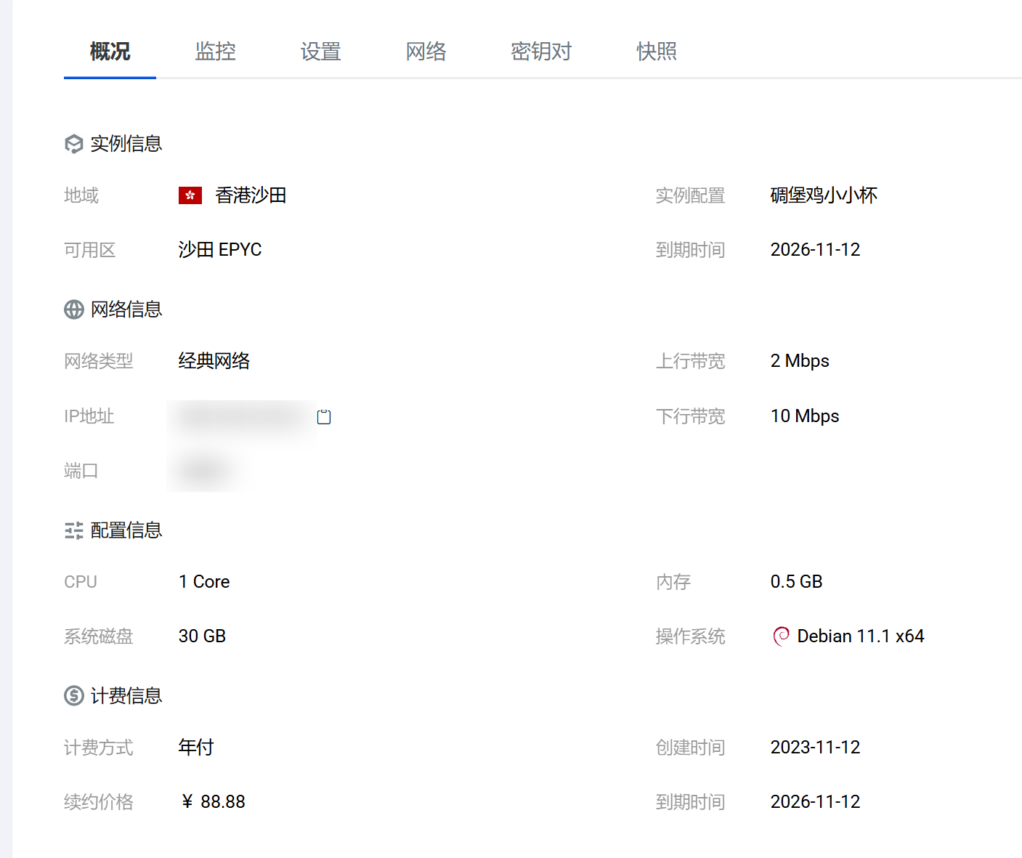Select the CPU value 1 Core
Image resolution: width=1022 pixels, height=858 pixels.
(204, 582)
